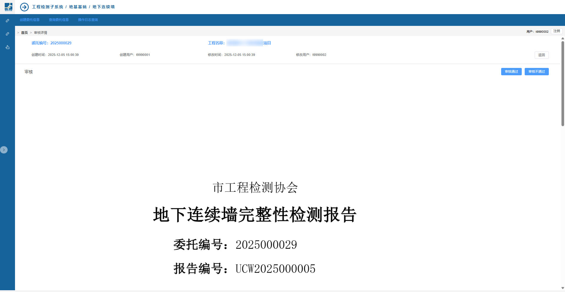This screenshot has width=565, height=292.
Task: Expand the left sidebar with chevron handle
Action: (4, 150)
